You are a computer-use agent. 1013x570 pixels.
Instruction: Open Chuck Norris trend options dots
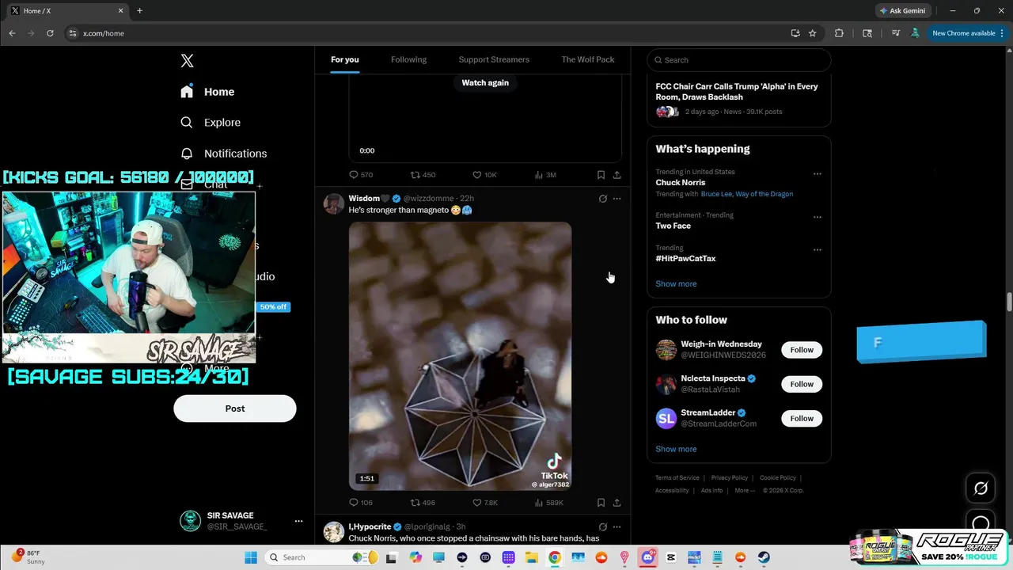coord(818,174)
